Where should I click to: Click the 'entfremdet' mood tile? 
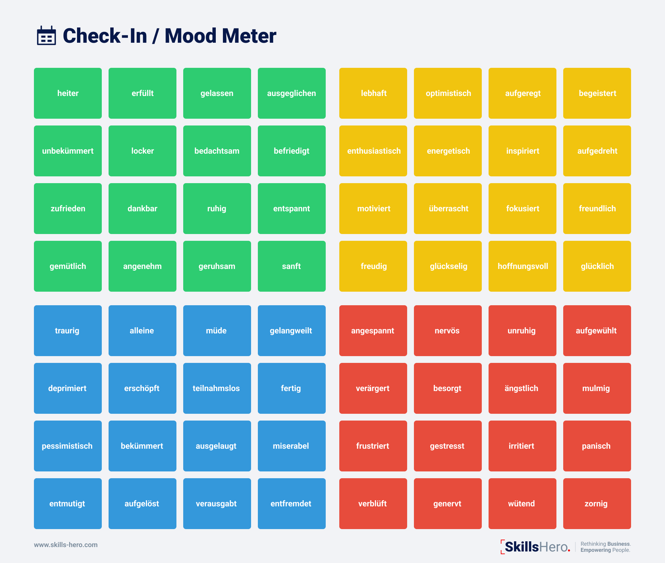292,504
